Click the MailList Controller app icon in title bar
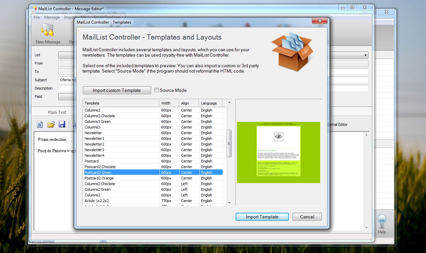The image size is (426, 253). point(34,9)
